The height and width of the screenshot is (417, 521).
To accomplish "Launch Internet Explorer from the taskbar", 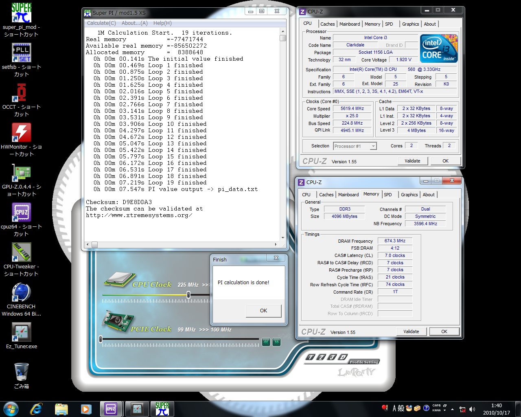I will tap(36, 409).
